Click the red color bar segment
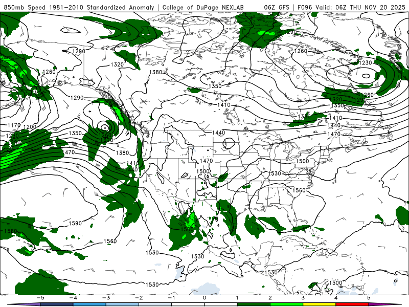Viewport: 409px width, 307px height. tap(352, 304)
